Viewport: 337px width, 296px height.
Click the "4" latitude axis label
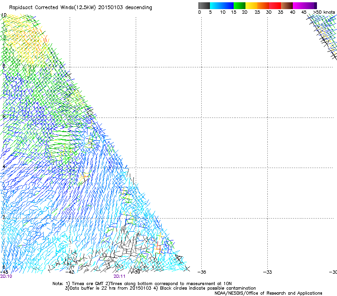point(4,167)
